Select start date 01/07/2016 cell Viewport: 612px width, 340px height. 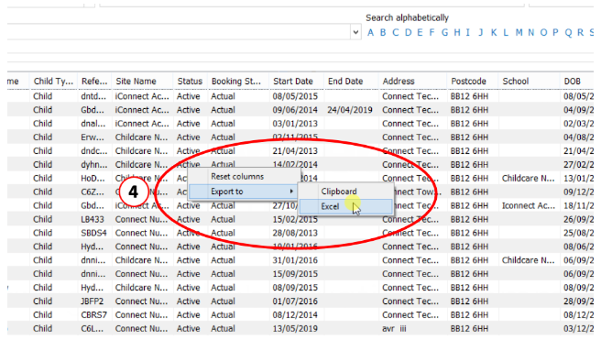tap(295, 301)
